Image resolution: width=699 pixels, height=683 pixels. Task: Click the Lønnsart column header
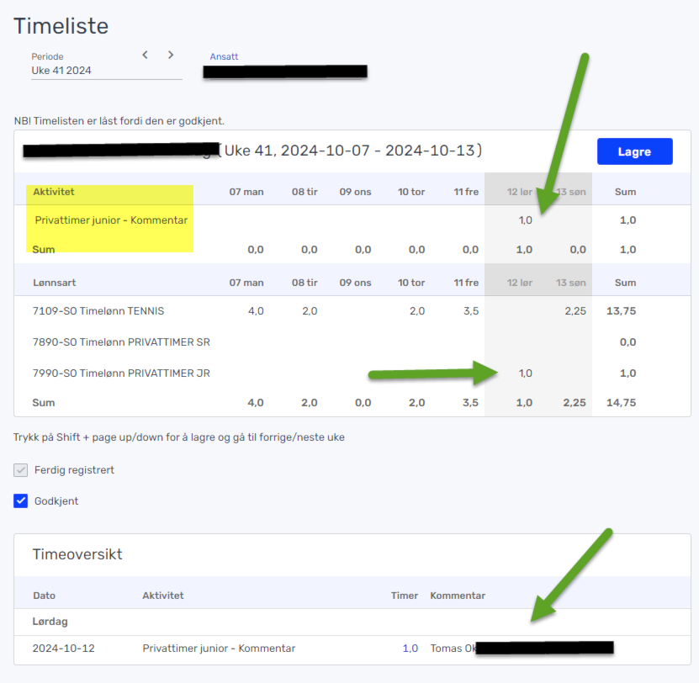point(54,283)
